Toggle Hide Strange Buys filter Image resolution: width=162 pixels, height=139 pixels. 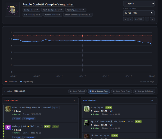pos(99,91)
